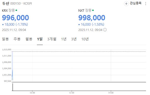Click the NXT price 998,000
Screen dimensions: 150x95
point(92,18)
